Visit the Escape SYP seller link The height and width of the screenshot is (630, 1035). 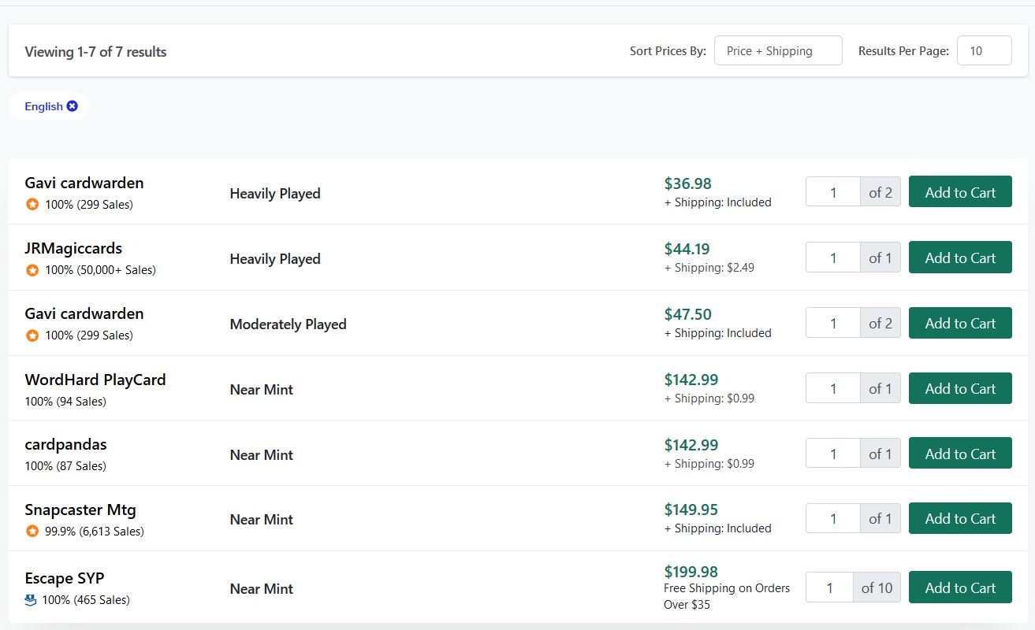[x=65, y=579]
